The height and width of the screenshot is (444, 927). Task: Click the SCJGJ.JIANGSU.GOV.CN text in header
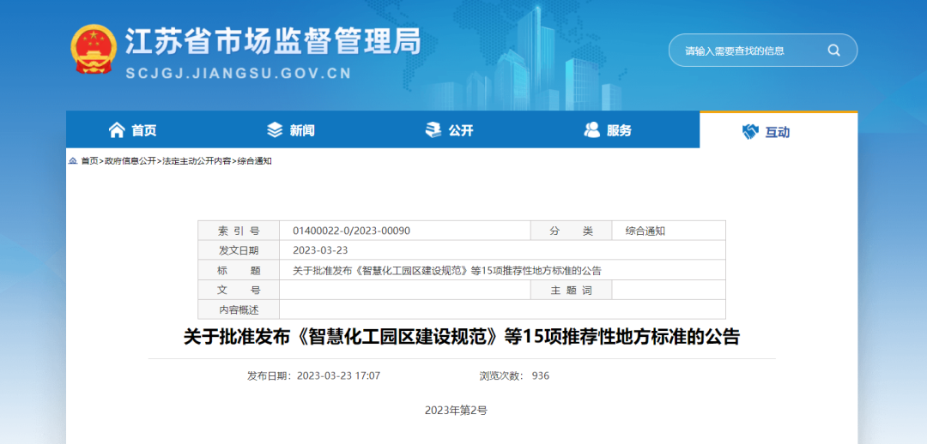239,74
